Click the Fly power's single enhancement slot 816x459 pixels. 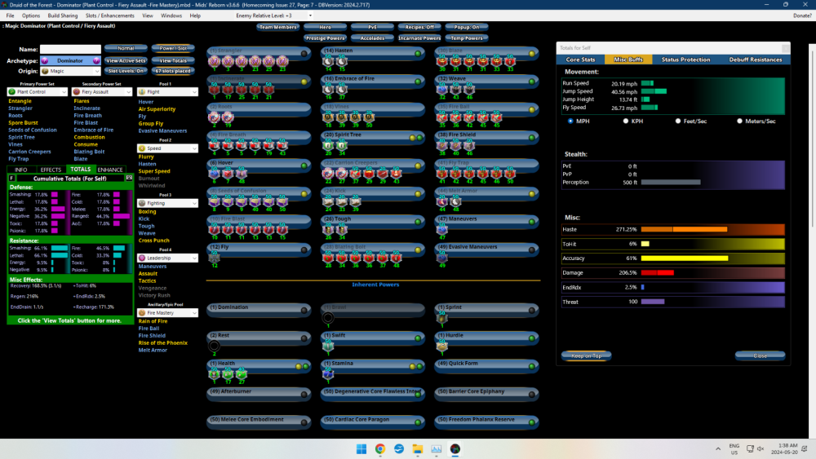coord(214,258)
